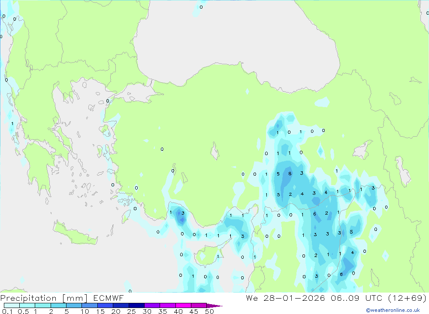Viewport: 429px width, 314px height.
Task: Click the "25" legend scale label
Action: coord(131,311)
